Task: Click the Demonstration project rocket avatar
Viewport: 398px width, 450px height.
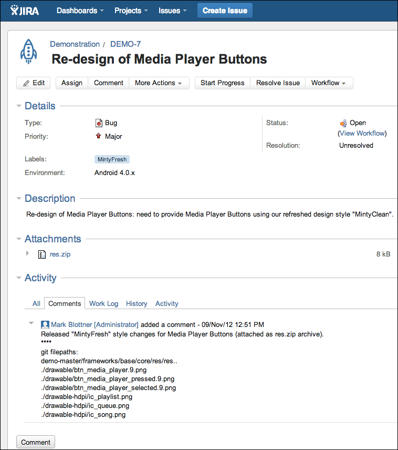Action: pyautogui.click(x=28, y=52)
